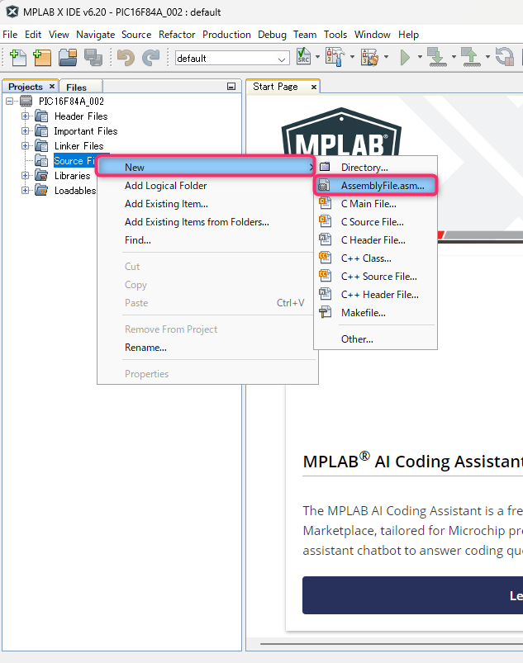Expand the Important Files node

[x=26, y=130]
